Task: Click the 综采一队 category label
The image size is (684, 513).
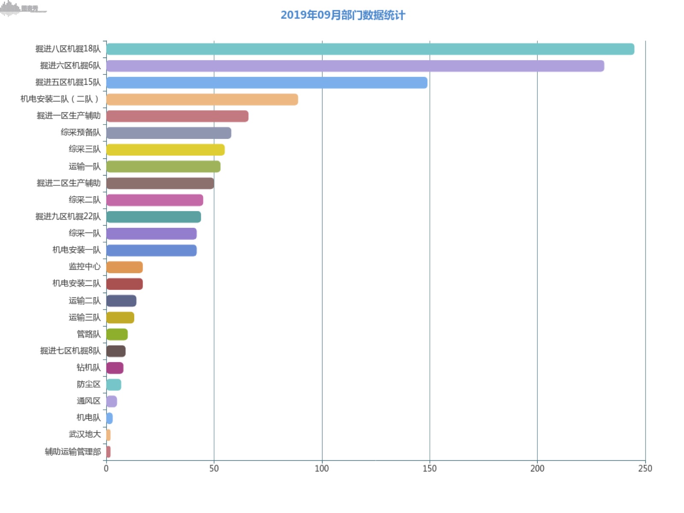Action: click(x=85, y=233)
